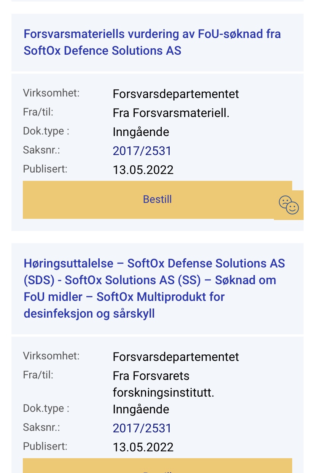Click the 'Fra Forsvarets forskningsinstitutt.' sender text

pos(164,384)
